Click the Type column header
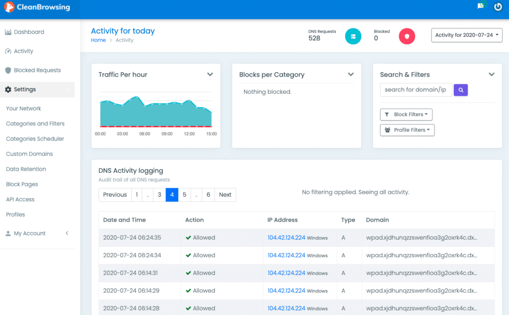Image resolution: width=509 pixels, height=315 pixels. point(348,220)
